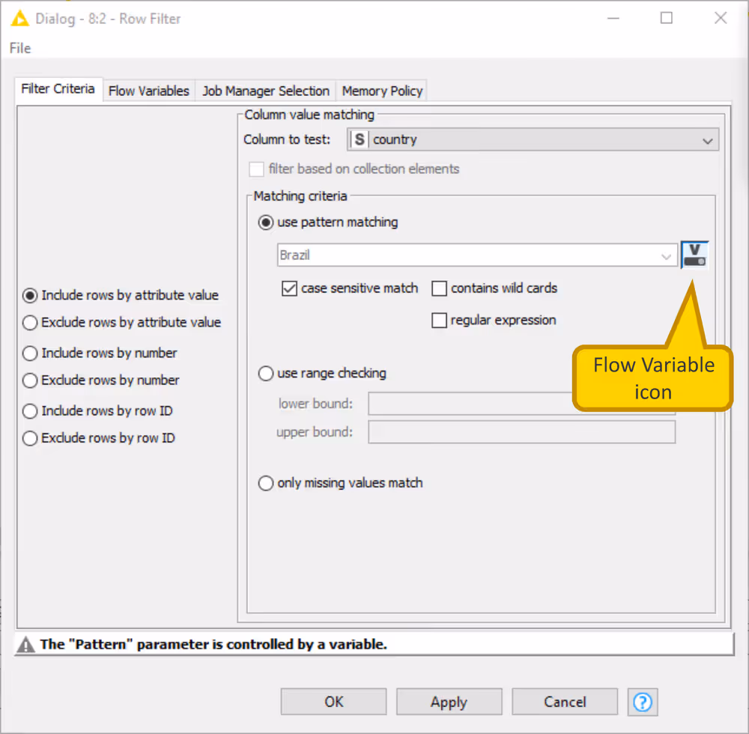
Task: Open the Memory Policy tab
Action: [x=381, y=90]
